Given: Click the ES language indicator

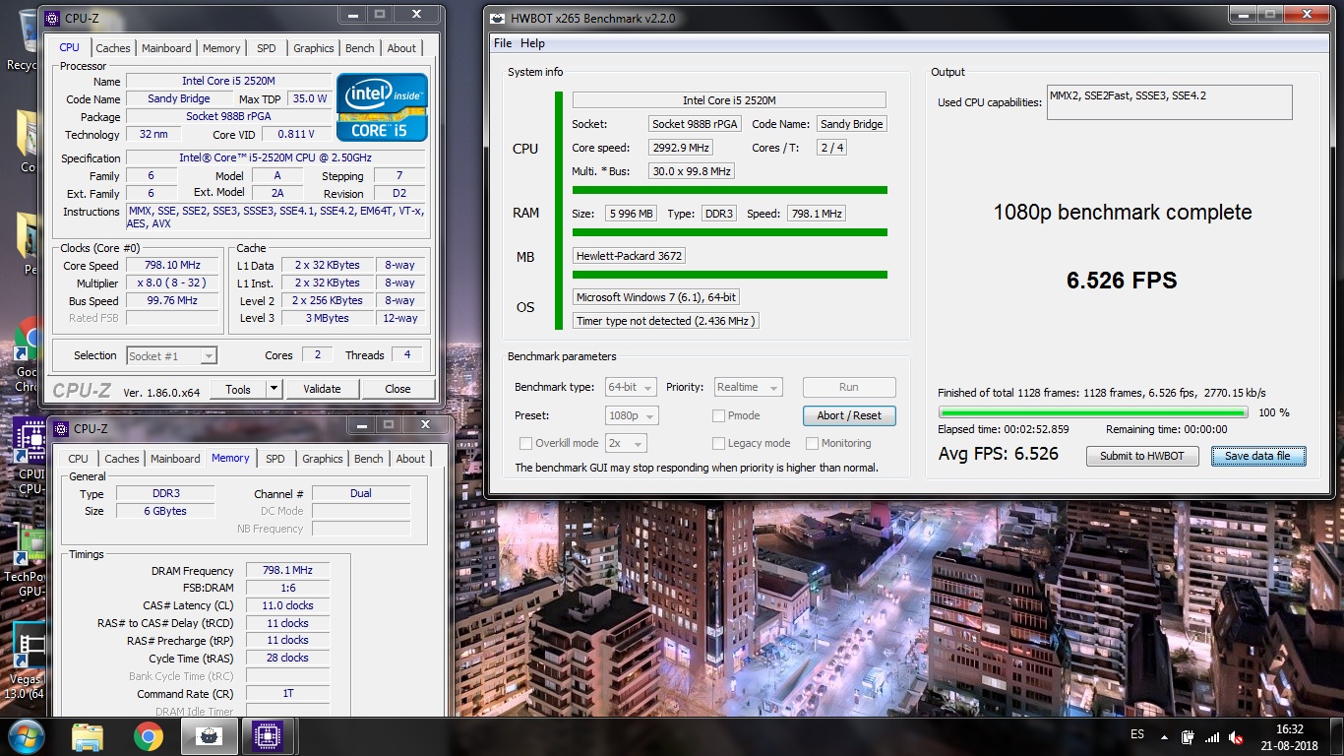Looking at the screenshot, I should (1137, 735).
